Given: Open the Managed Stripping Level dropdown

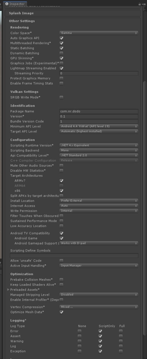Looking at the screenshot, I should [x=99, y=295].
